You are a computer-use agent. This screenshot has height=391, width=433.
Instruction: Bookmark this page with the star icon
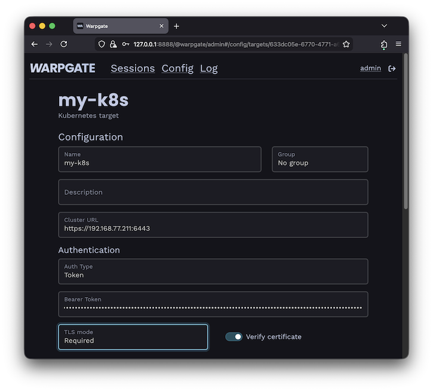[346, 44]
